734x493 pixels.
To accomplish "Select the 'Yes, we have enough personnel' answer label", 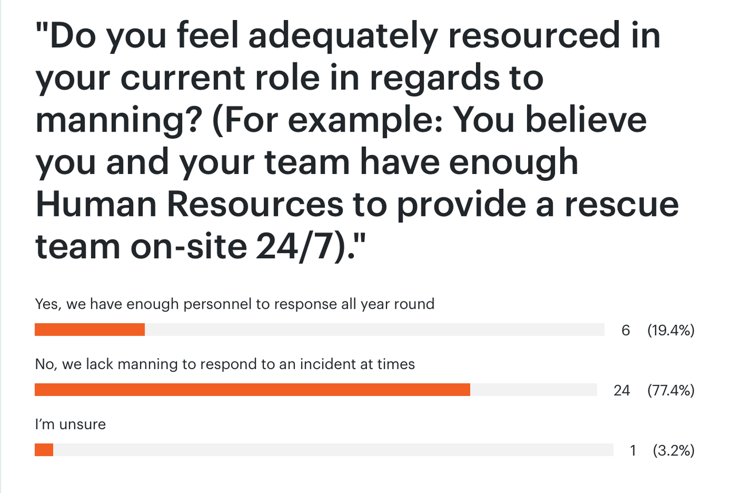I will pyautogui.click(x=235, y=304).
